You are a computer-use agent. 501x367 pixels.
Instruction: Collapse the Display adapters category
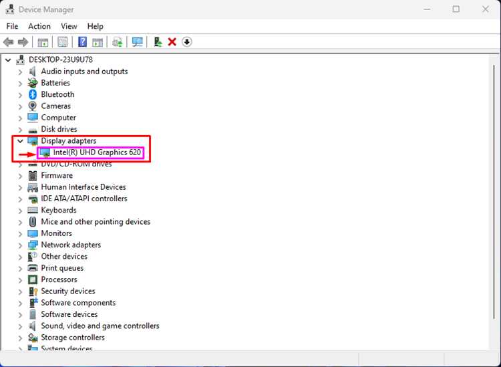tap(20, 140)
